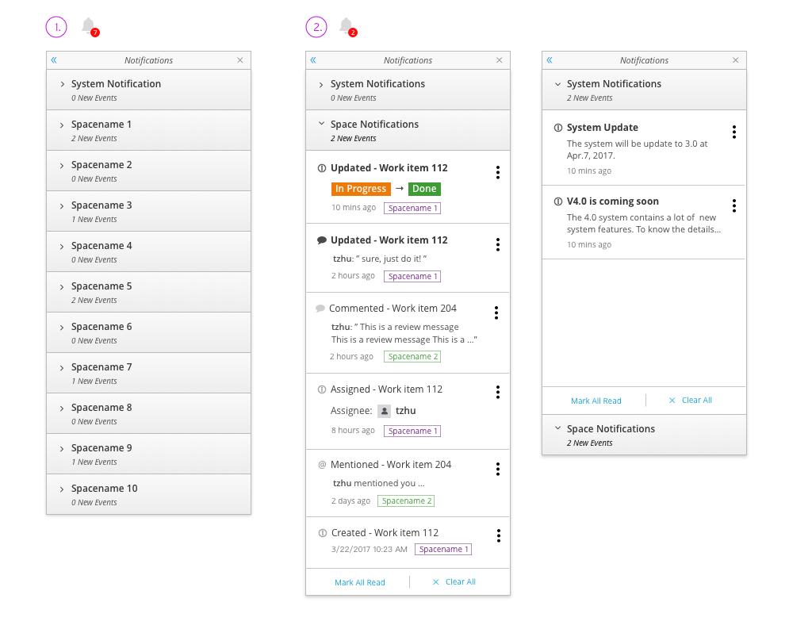The width and height of the screenshot is (789, 629).
Task: Collapse the Space Notifications section in middle panel
Action: pos(322,124)
